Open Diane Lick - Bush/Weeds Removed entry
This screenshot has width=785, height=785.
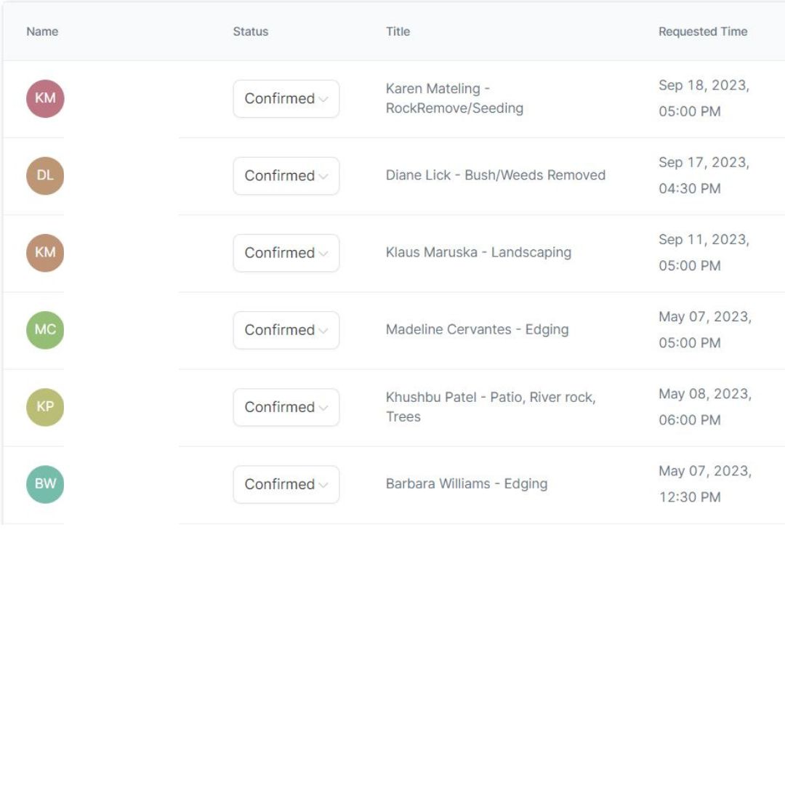[x=495, y=175]
